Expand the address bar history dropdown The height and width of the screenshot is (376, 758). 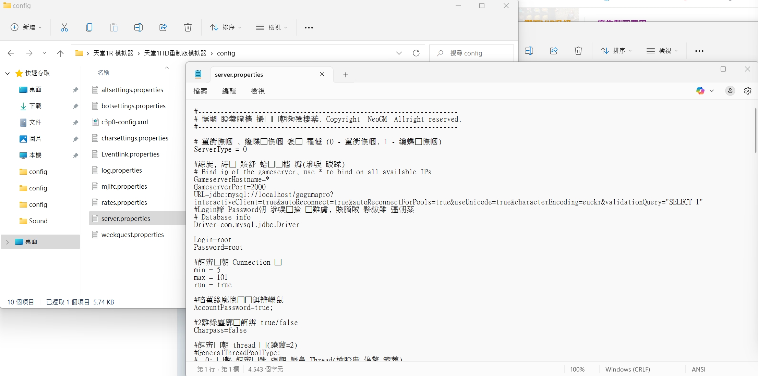[x=399, y=53]
